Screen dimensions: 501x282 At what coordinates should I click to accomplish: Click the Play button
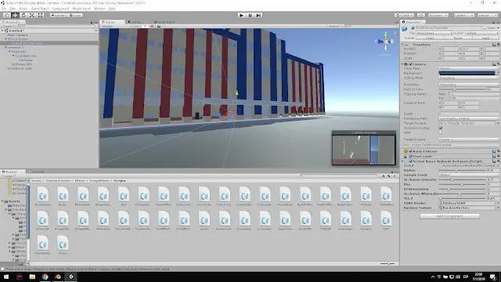pyautogui.click(x=242, y=16)
